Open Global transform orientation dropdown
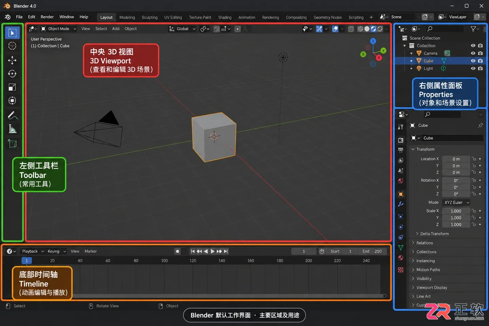This screenshot has height=326, width=489. point(182,29)
